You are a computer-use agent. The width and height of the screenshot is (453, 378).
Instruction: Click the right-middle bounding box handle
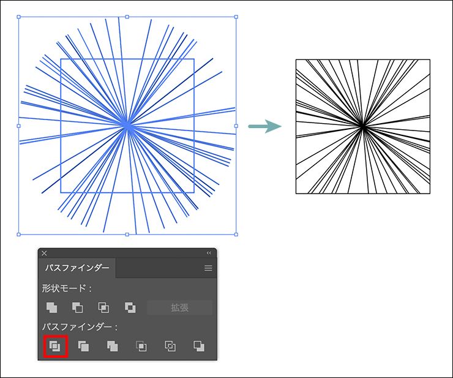[x=236, y=126]
